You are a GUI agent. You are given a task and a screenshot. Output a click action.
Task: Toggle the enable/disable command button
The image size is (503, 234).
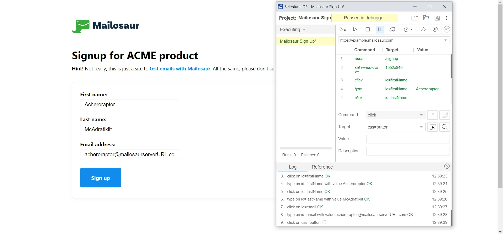click(x=433, y=115)
